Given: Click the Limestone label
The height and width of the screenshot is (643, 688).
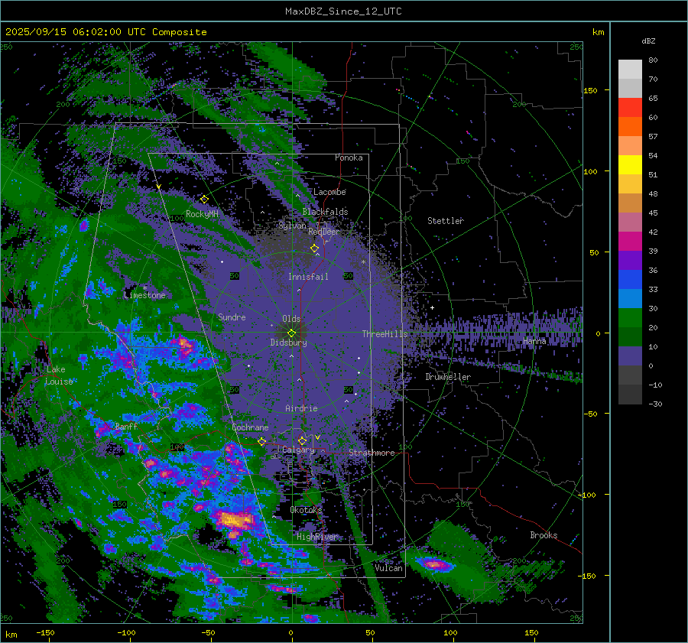Looking at the screenshot, I should coord(144,295).
